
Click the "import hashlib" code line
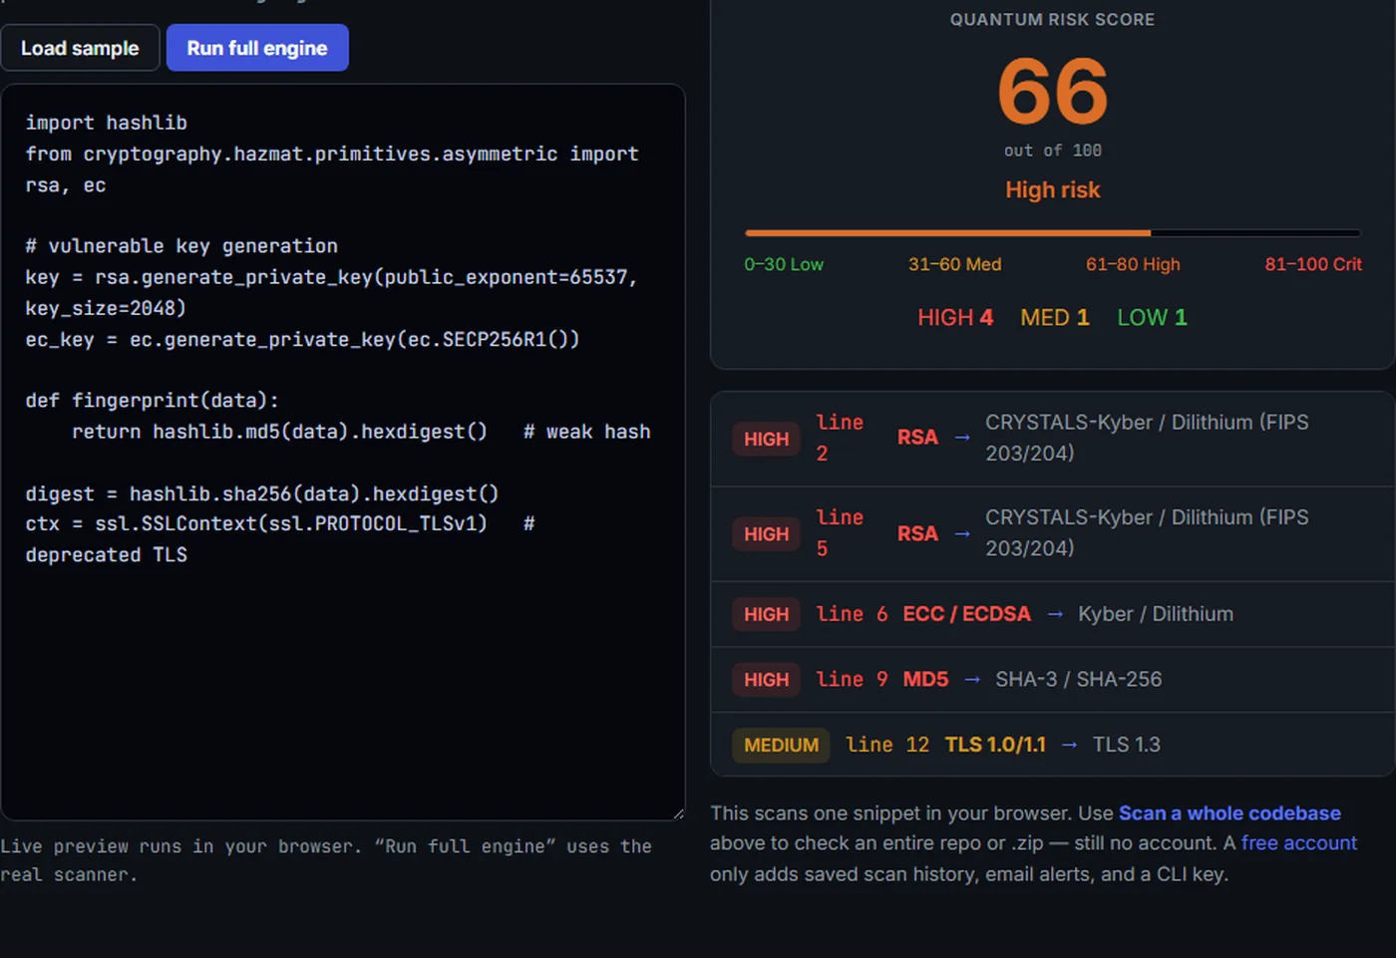click(x=106, y=123)
